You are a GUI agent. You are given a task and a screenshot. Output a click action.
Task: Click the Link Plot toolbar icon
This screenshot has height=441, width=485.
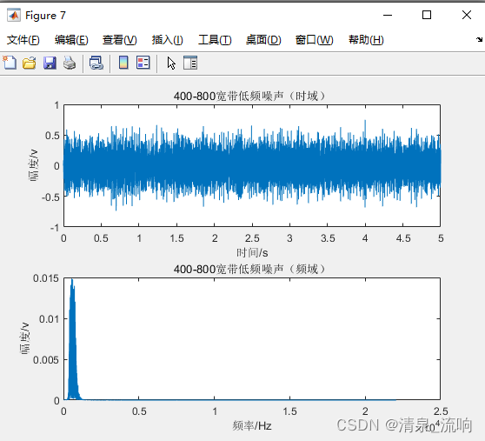(x=96, y=63)
